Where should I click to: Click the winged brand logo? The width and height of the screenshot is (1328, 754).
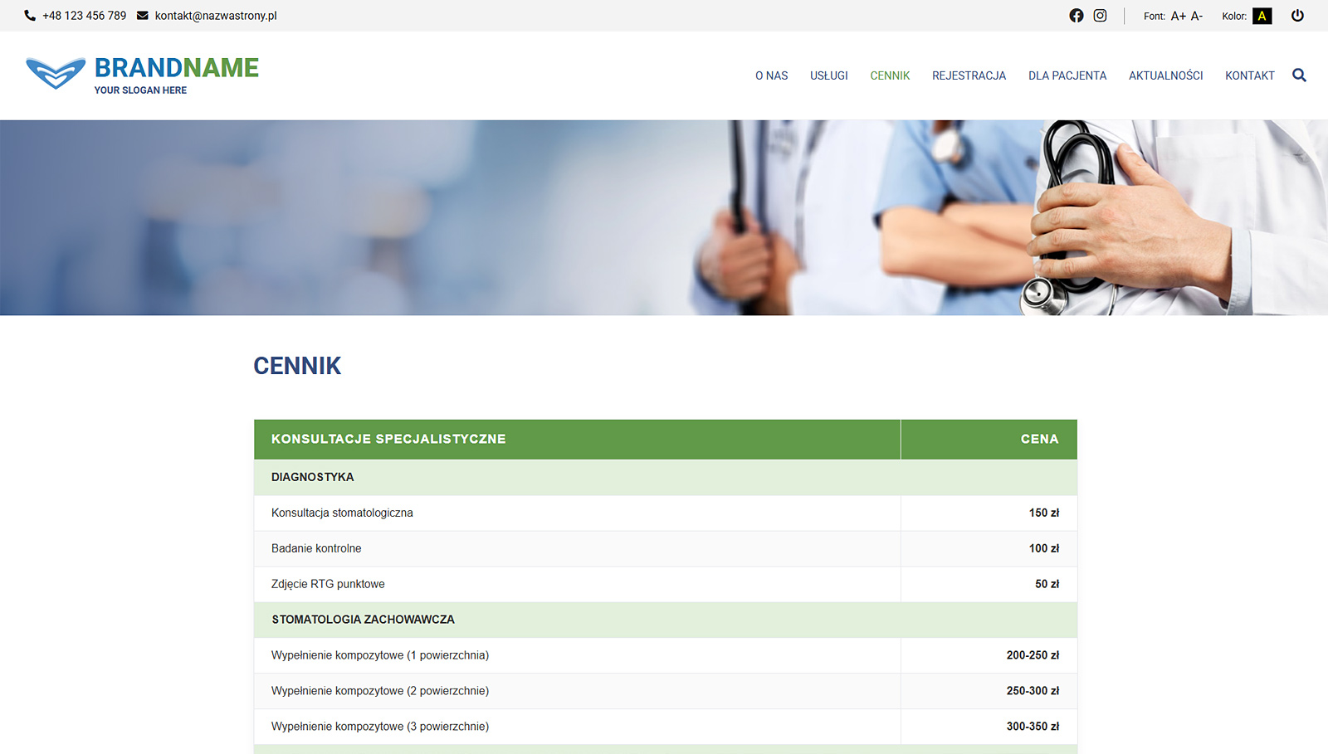tap(56, 73)
